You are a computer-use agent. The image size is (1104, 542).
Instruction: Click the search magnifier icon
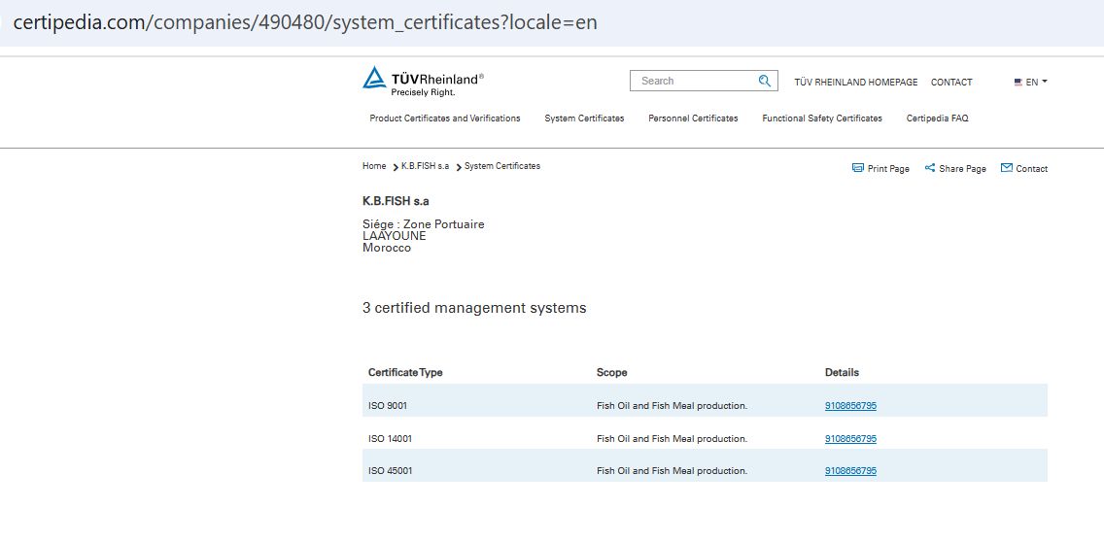coord(765,81)
